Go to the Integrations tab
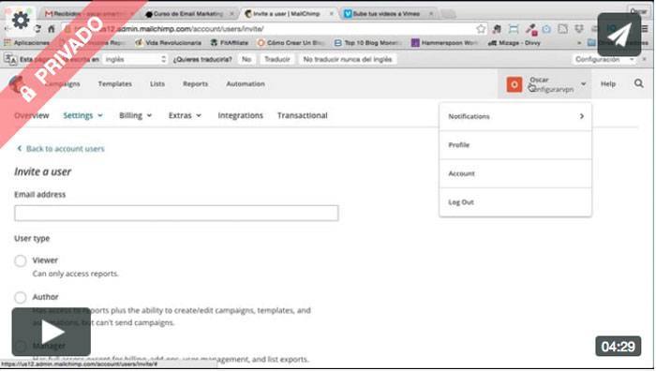The width and height of the screenshot is (656, 371). pos(240,115)
